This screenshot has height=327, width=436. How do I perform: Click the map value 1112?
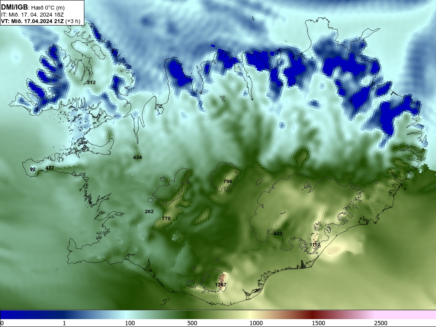pyautogui.click(x=315, y=245)
